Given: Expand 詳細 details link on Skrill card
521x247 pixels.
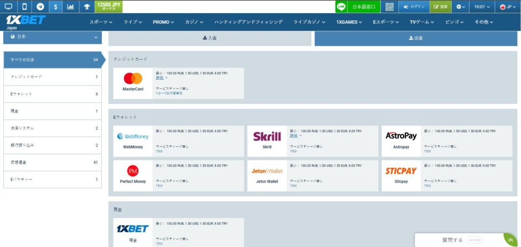Looking at the screenshot, I should 296,135.
